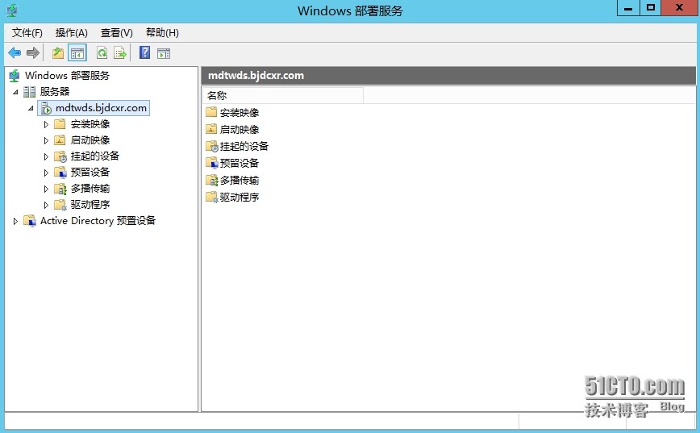This screenshot has width=700, height=433.
Task: Select 安装映像 label in the left tree
Action: [x=90, y=124]
